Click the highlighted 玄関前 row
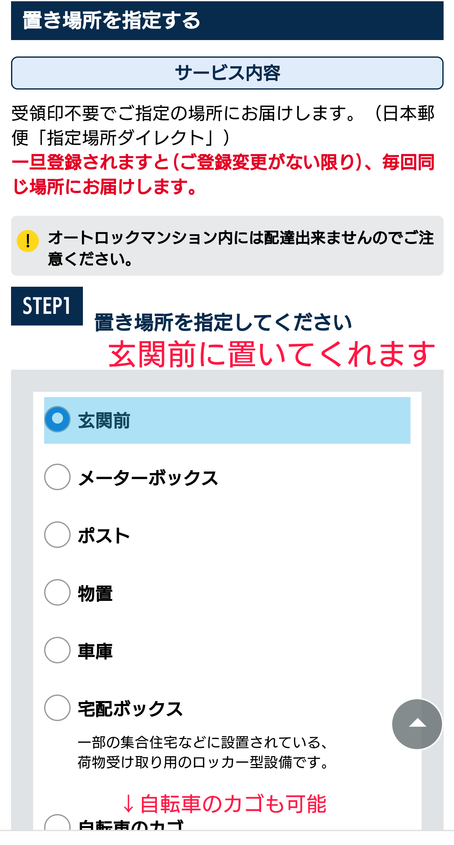Screen dimensions: 454x845 click(227, 420)
